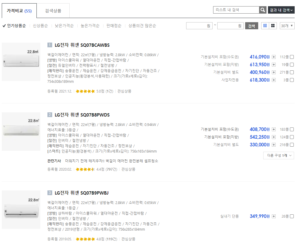This screenshot has height=246, width=300.
Task: Check the 271몰 checkbox
Action: [x=292, y=72]
